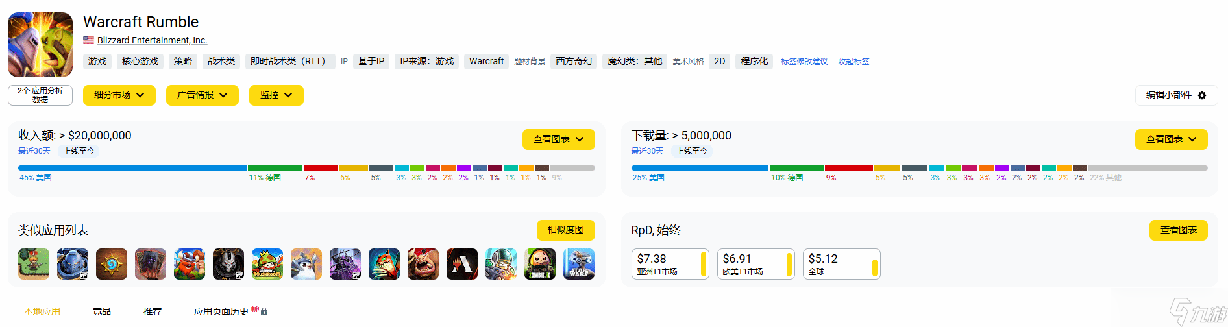Viewport: 1228px width, 327px height.
Task: Switch to the 竞品 tab
Action: pyautogui.click(x=102, y=311)
